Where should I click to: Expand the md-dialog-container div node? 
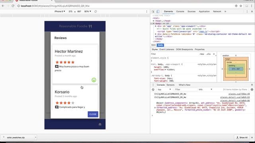[156, 34]
